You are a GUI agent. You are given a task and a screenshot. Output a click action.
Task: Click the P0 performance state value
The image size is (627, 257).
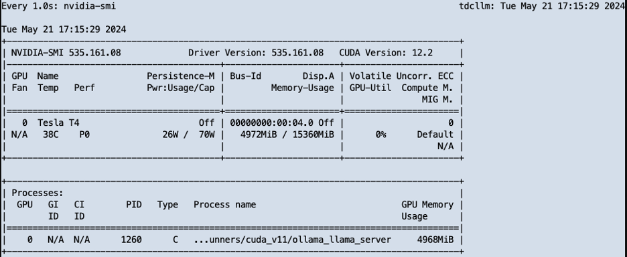pos(84,135)
